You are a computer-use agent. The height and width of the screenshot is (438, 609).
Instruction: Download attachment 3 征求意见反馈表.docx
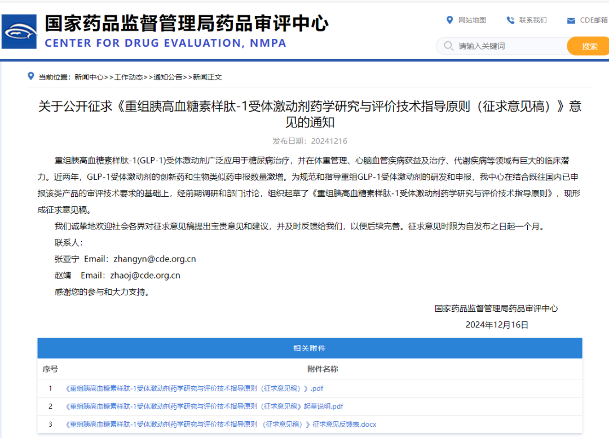point(221,424)
